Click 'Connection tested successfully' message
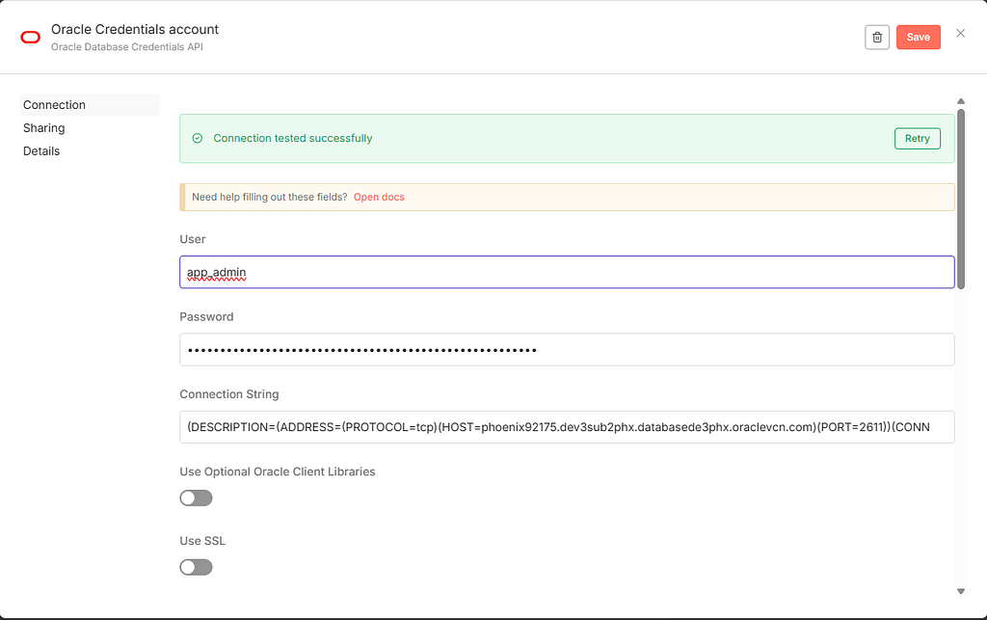The width and height of the screenshot is (987, 620). click(293, 139)
